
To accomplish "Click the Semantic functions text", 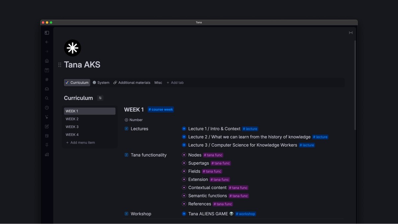I will (x=208, y=196).
